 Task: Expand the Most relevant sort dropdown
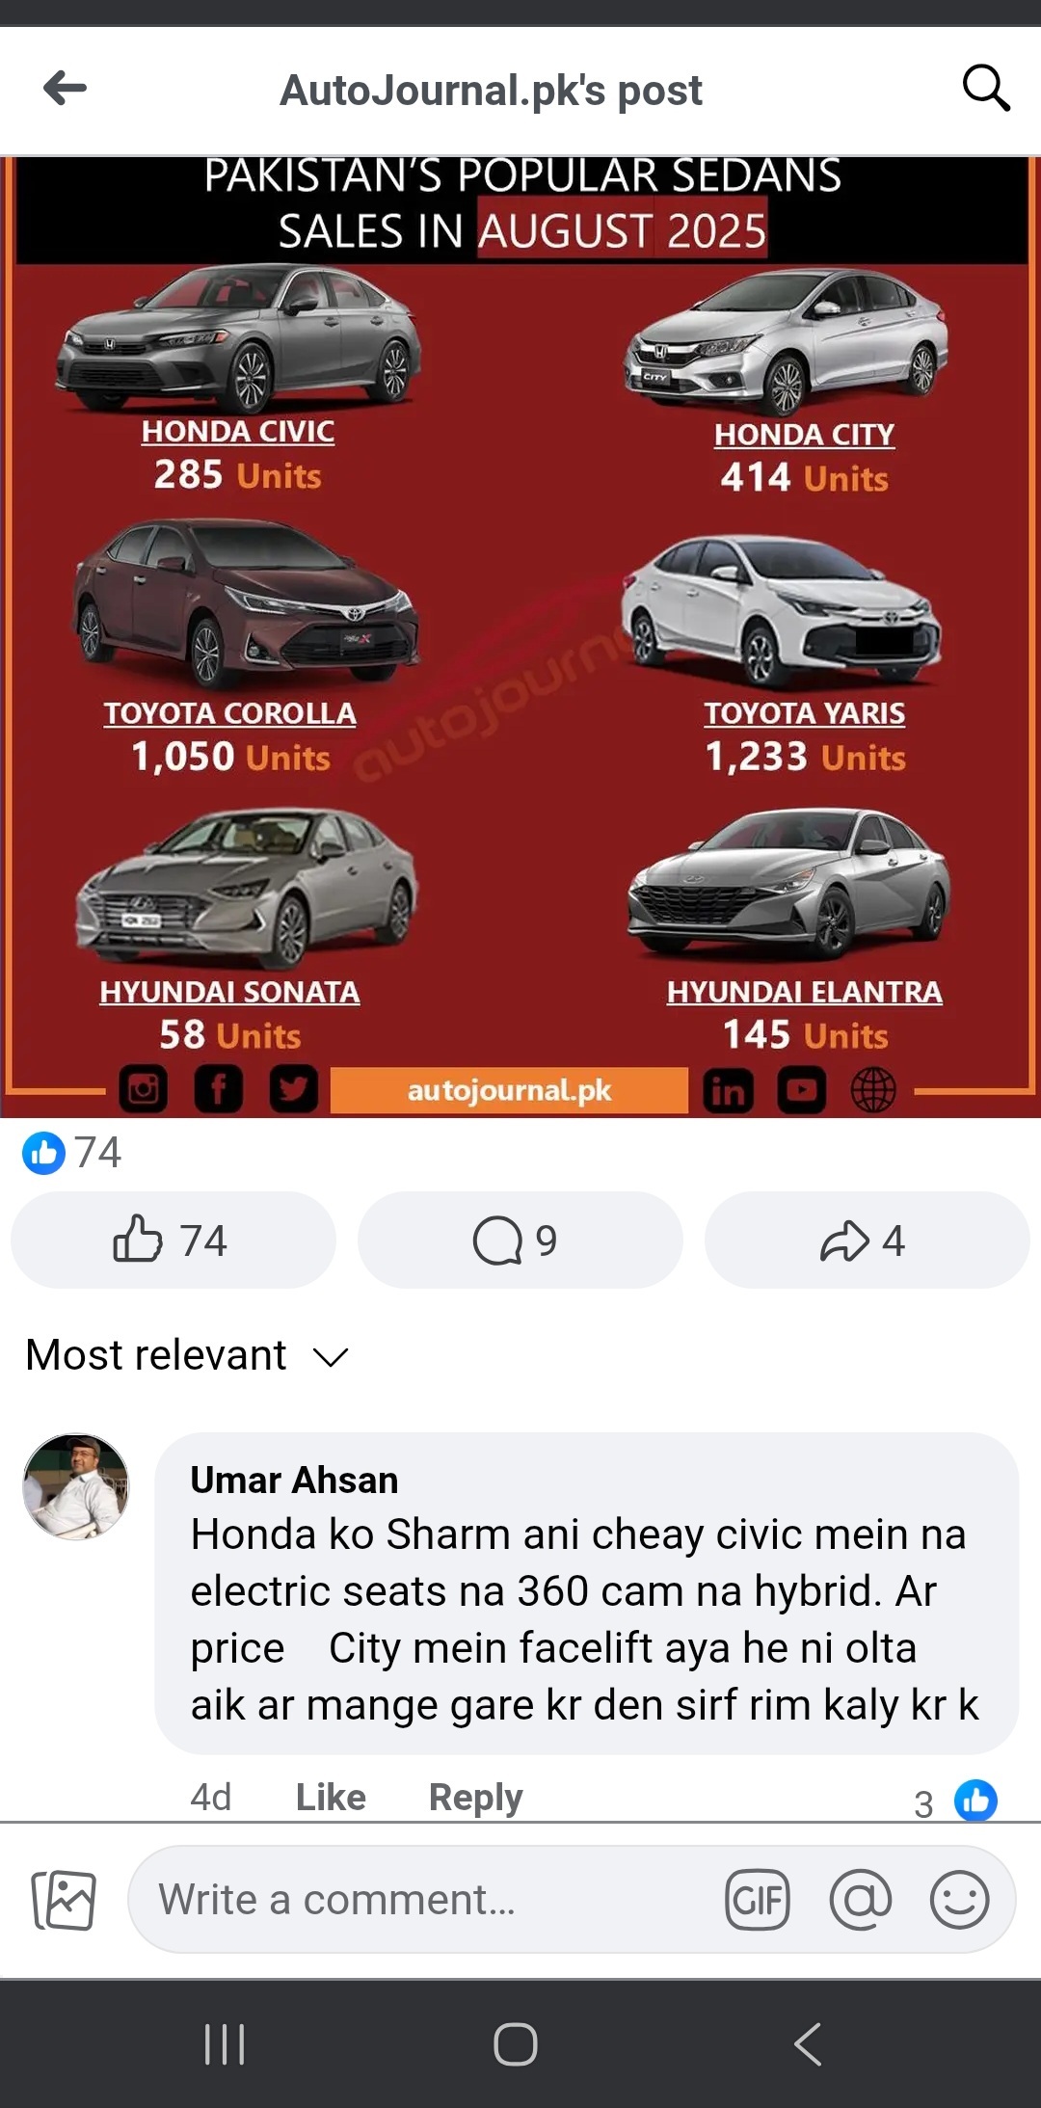coord(187,1355)
